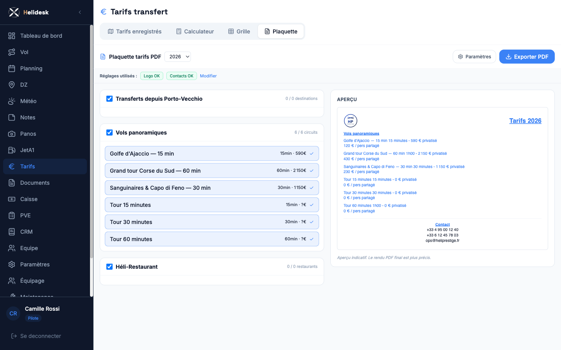Open Panos camera icon
This screenshot has width=561, height=350.
(12, 134)
